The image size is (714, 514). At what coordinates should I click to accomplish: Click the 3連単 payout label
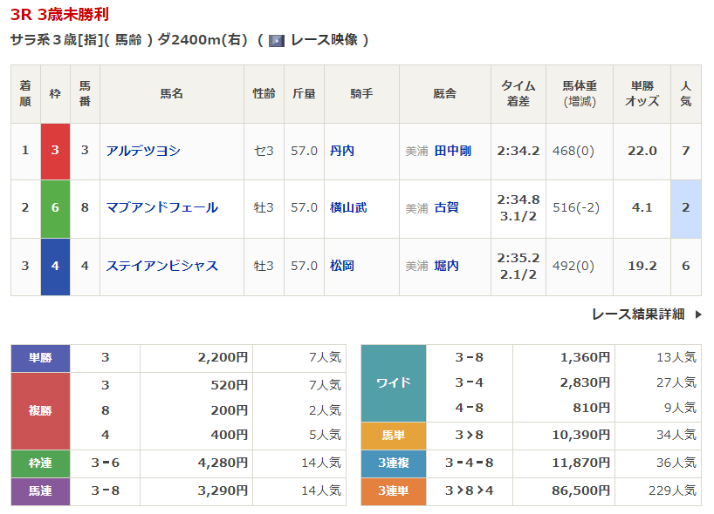click(x=394, y=491)
